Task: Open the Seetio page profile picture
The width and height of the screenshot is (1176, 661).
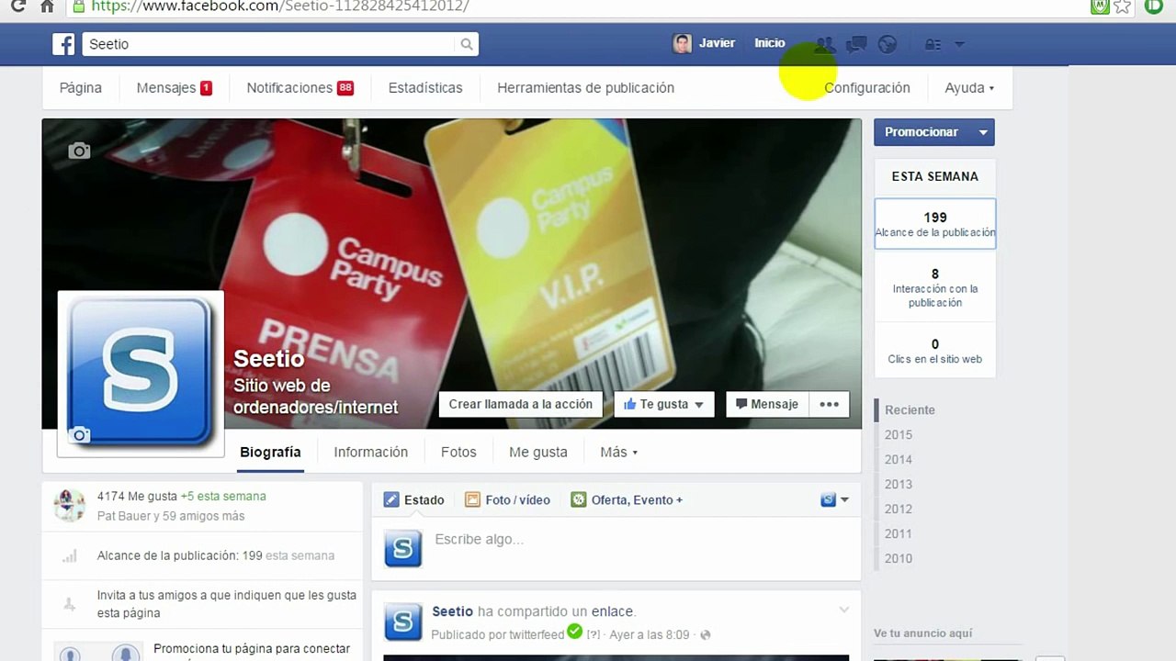Action: click(x=141, y=373)
